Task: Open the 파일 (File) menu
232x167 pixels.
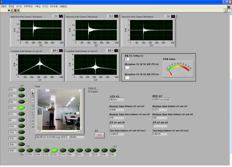Action: [5, 6]
